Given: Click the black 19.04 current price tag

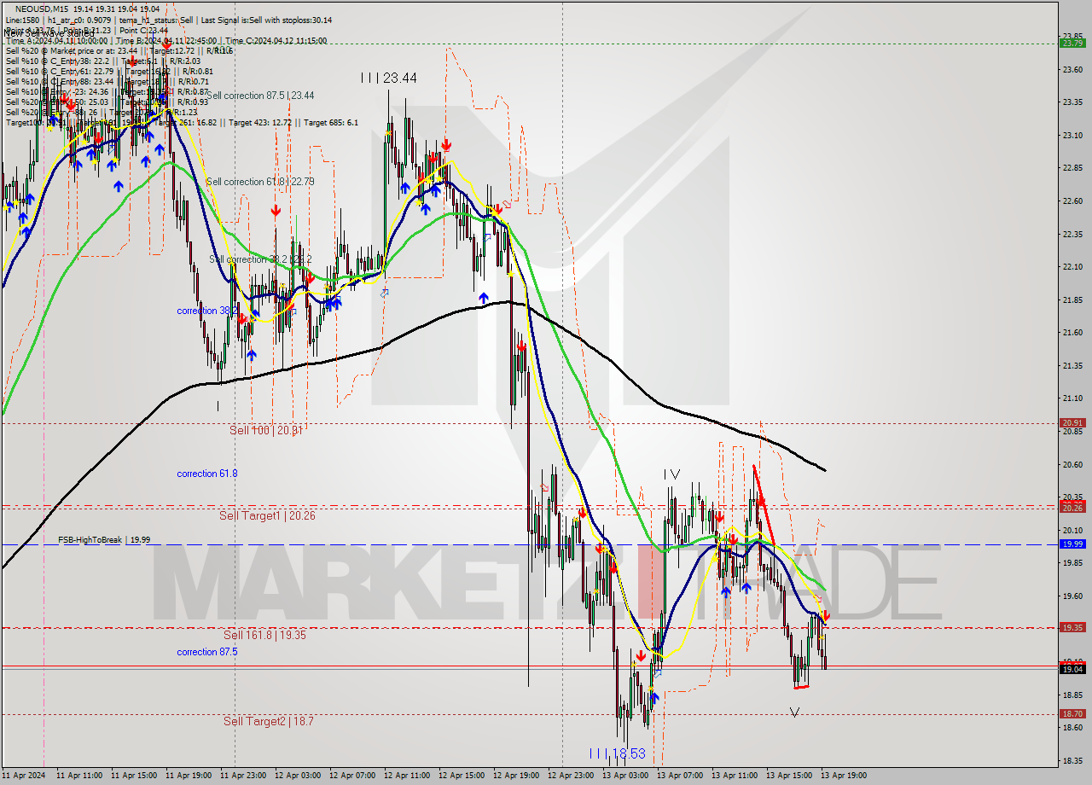Looking at the screenshot, I should click(1072, 669).
